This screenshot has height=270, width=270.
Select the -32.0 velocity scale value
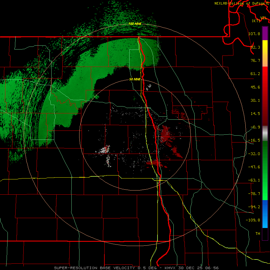click(254, 154)
